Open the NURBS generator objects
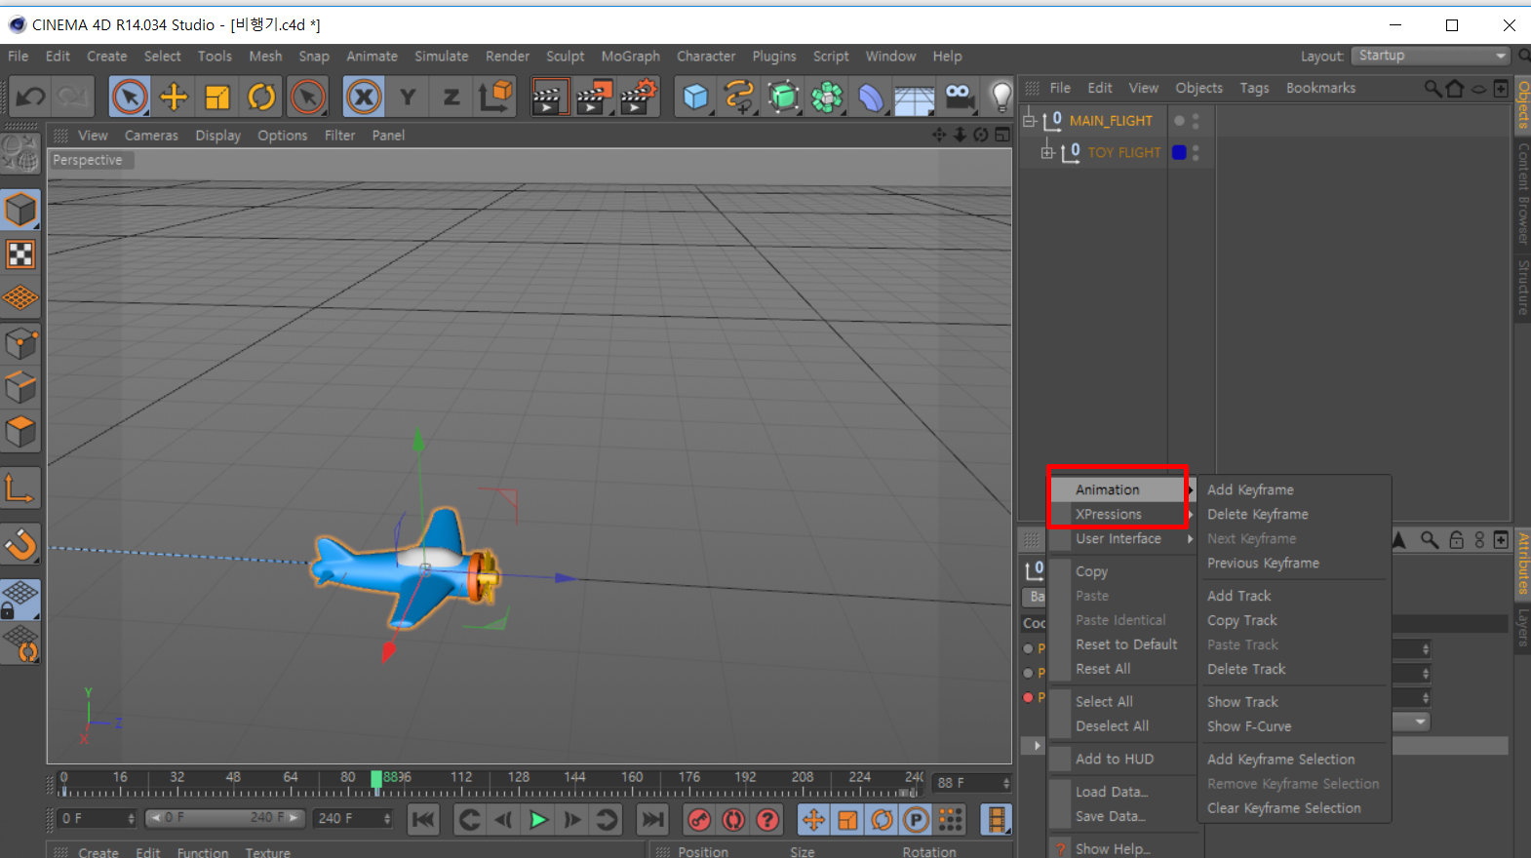1531x858 pixels. [783, 97]
